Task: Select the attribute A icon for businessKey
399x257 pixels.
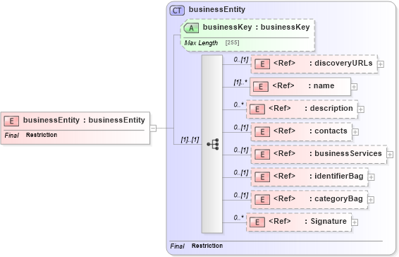Action: 191,28
